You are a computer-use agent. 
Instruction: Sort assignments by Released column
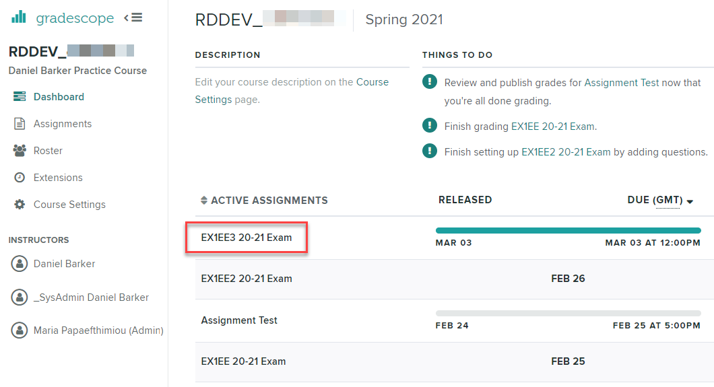tap(465, 200)
